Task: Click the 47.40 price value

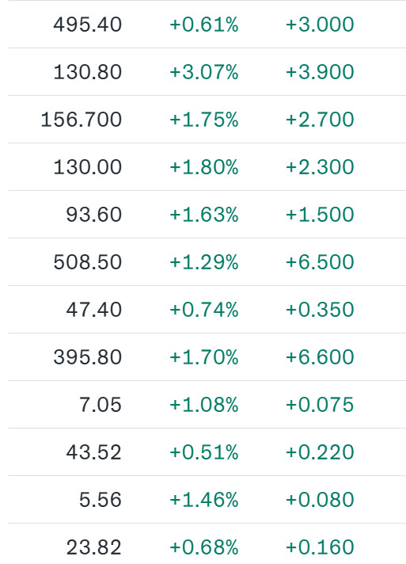Action: 93,310
